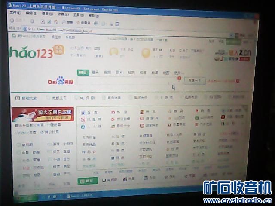The height and width of the screenshot is (206, 275).
Task: Open the 编辑(E) menu
Action: click(31, 13)
